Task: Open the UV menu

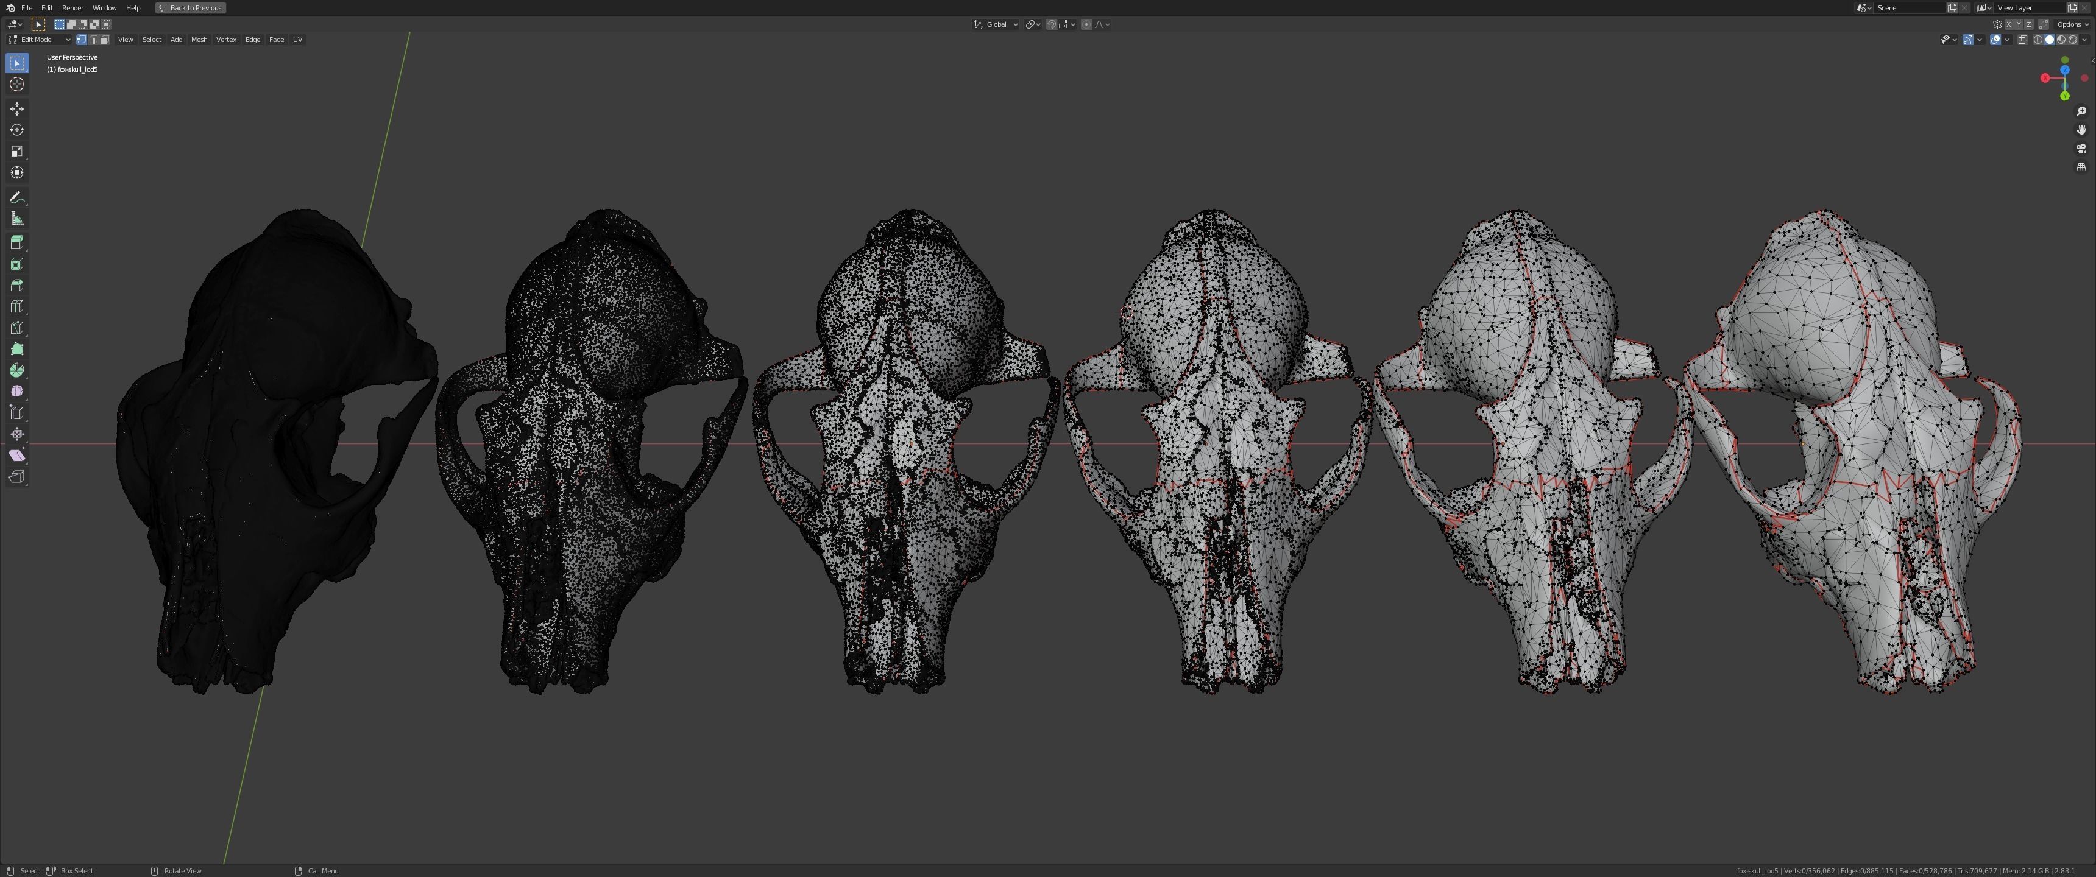Action: [x=298, y=39]
